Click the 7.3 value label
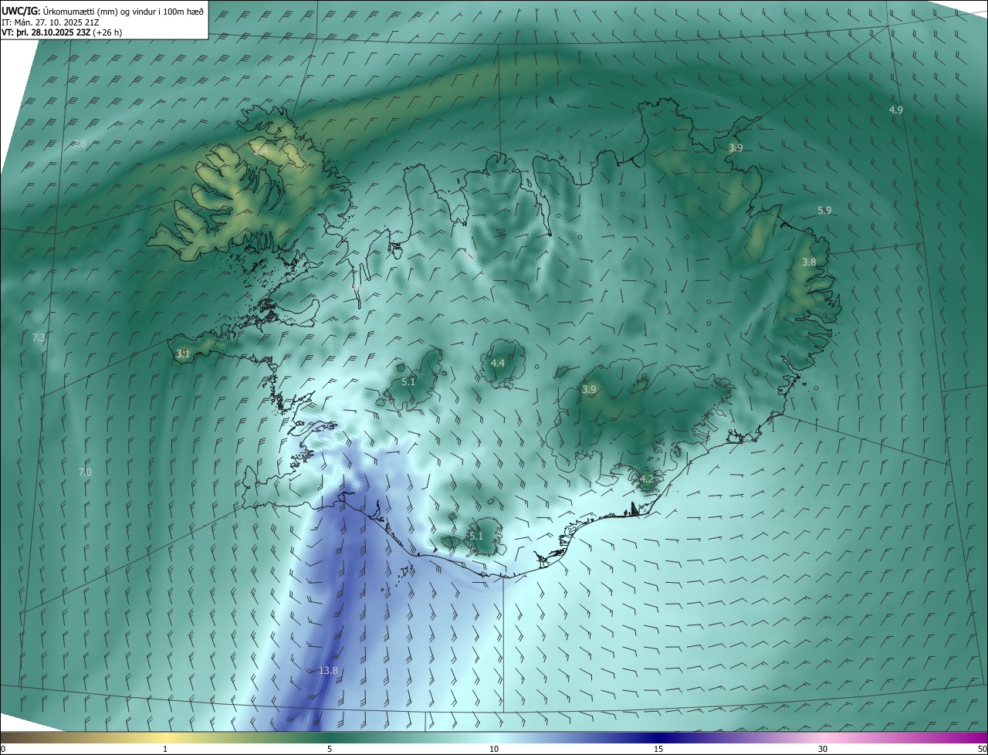Screen dimensions: 988x755 (x=39, y=338)
